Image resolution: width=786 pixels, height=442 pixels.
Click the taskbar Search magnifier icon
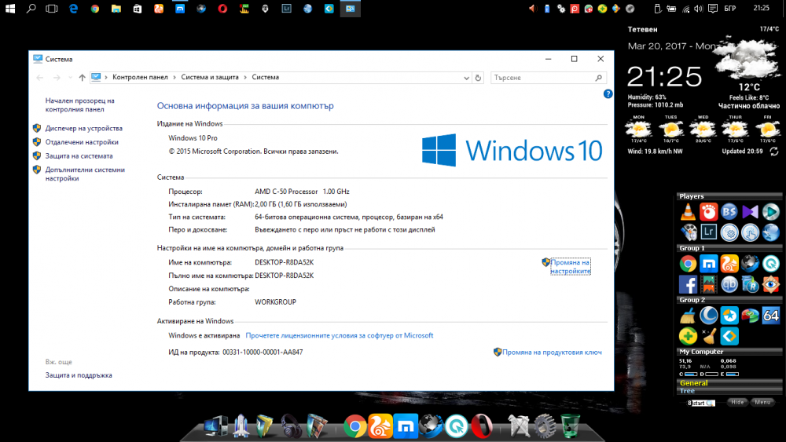[x=31, y=9]
